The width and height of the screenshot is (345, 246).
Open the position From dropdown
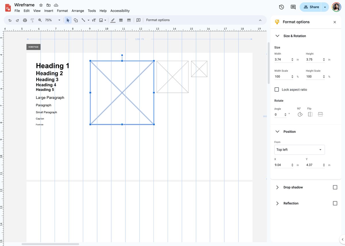pos(299,149)
